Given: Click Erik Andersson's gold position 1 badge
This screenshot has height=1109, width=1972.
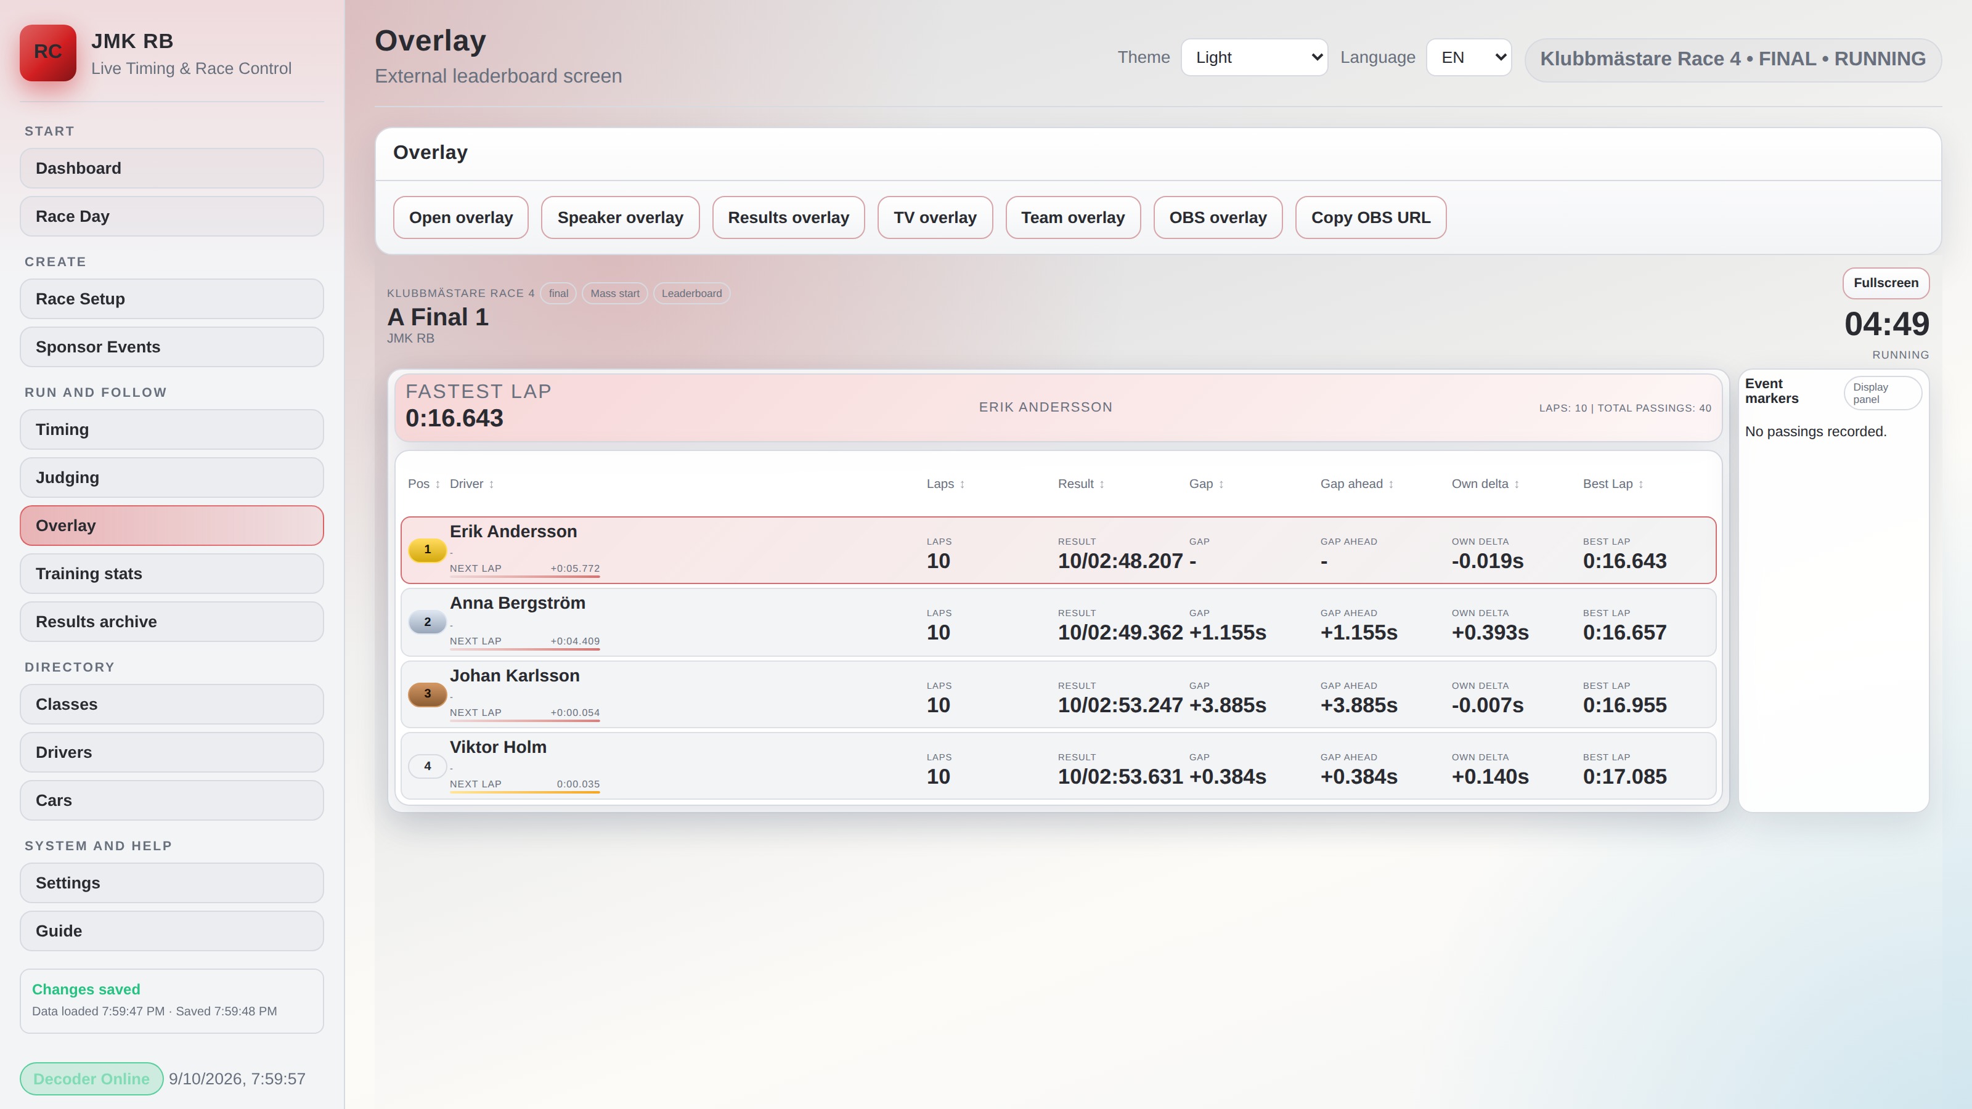Looking at the screenshot, I should point(427,550).
